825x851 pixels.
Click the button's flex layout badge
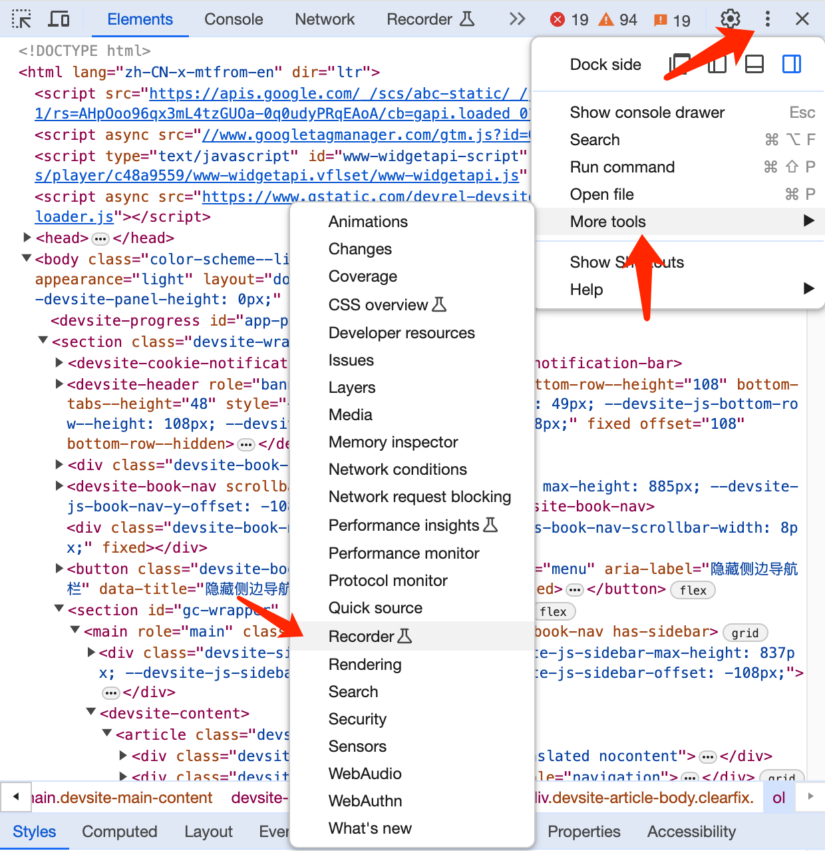coord(693,590)
